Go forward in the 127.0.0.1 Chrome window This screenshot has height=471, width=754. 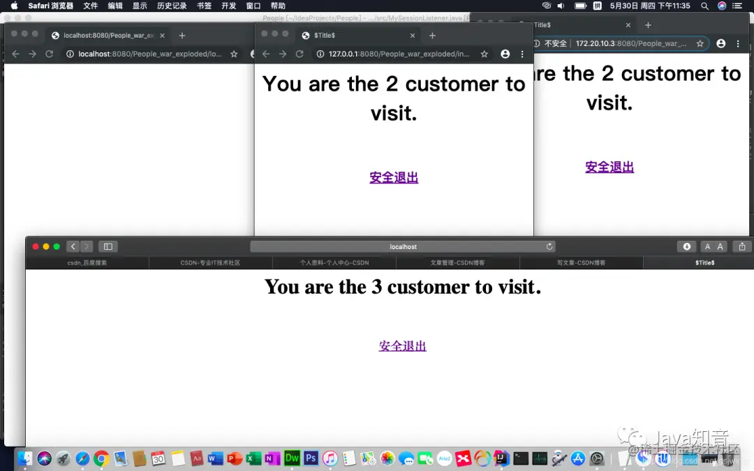[x=283, y=54]
